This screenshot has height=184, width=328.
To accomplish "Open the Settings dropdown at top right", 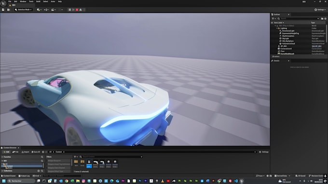I will [x=320, y=10].
